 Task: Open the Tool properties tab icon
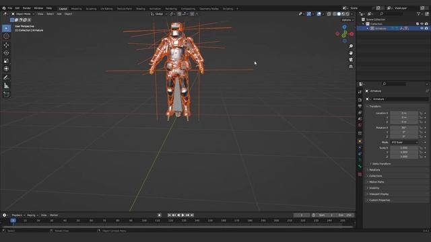pos(360,92)
